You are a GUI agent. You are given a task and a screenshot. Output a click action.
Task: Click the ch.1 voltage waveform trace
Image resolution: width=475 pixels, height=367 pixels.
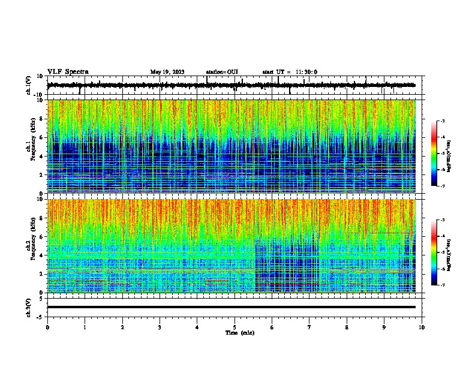231,85
